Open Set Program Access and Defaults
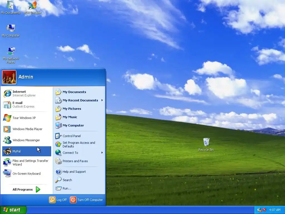The image size is (285, 214). tap(79, 144)
